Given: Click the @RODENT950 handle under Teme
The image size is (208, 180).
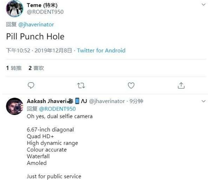Looking at the screenshot, I should click(45, 12).
